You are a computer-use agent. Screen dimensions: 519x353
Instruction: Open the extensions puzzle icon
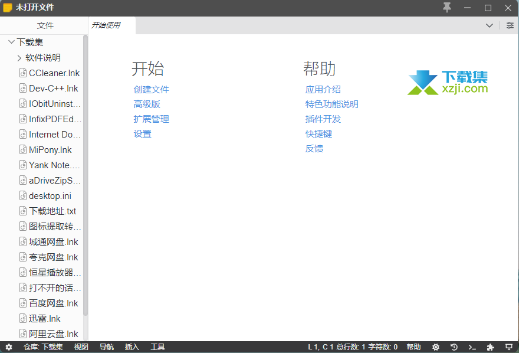coord(490,347)
